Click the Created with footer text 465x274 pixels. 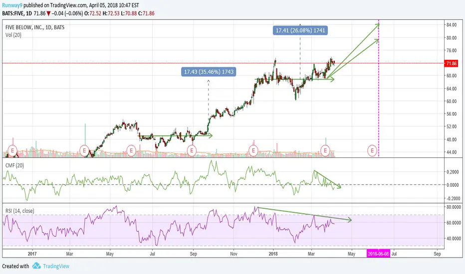coord(15,266)
